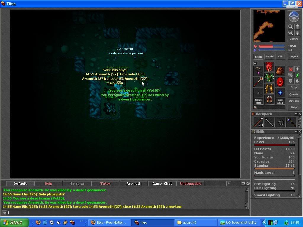Move the minimap down one floor
Image resolution: width=303 pixels, height=227 pixels.
(x=297, y=33)
